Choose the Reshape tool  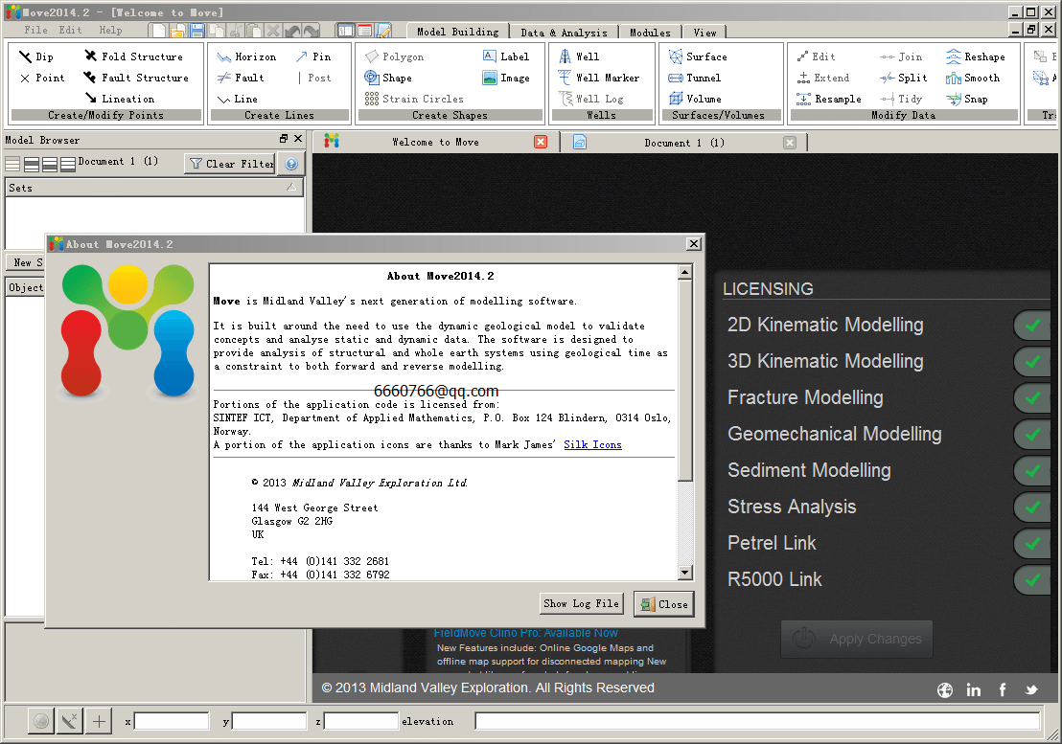[x=976, y=56]
